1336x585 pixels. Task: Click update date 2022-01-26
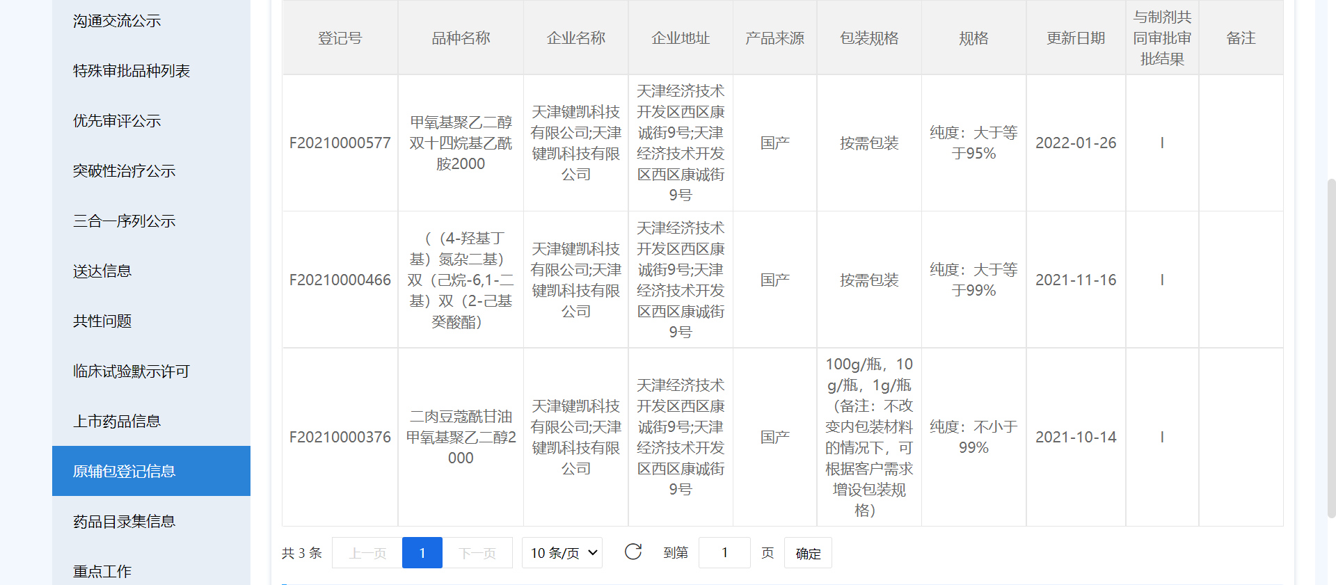[x=1076, y=143]
